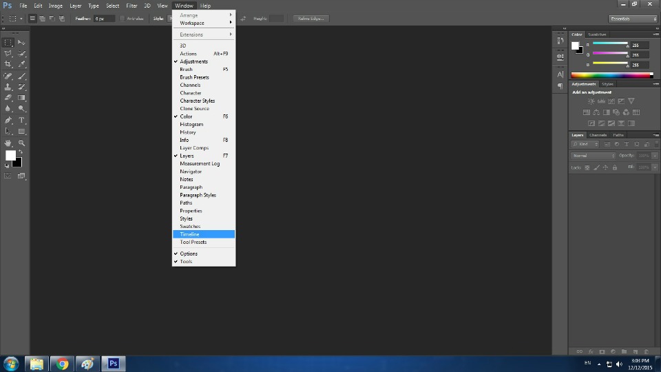Click the Refine Edge button
The image size is (661, 372).
tap(311, 19)
